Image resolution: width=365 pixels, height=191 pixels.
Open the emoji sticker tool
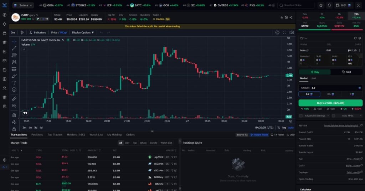click(x=14, y=89)
